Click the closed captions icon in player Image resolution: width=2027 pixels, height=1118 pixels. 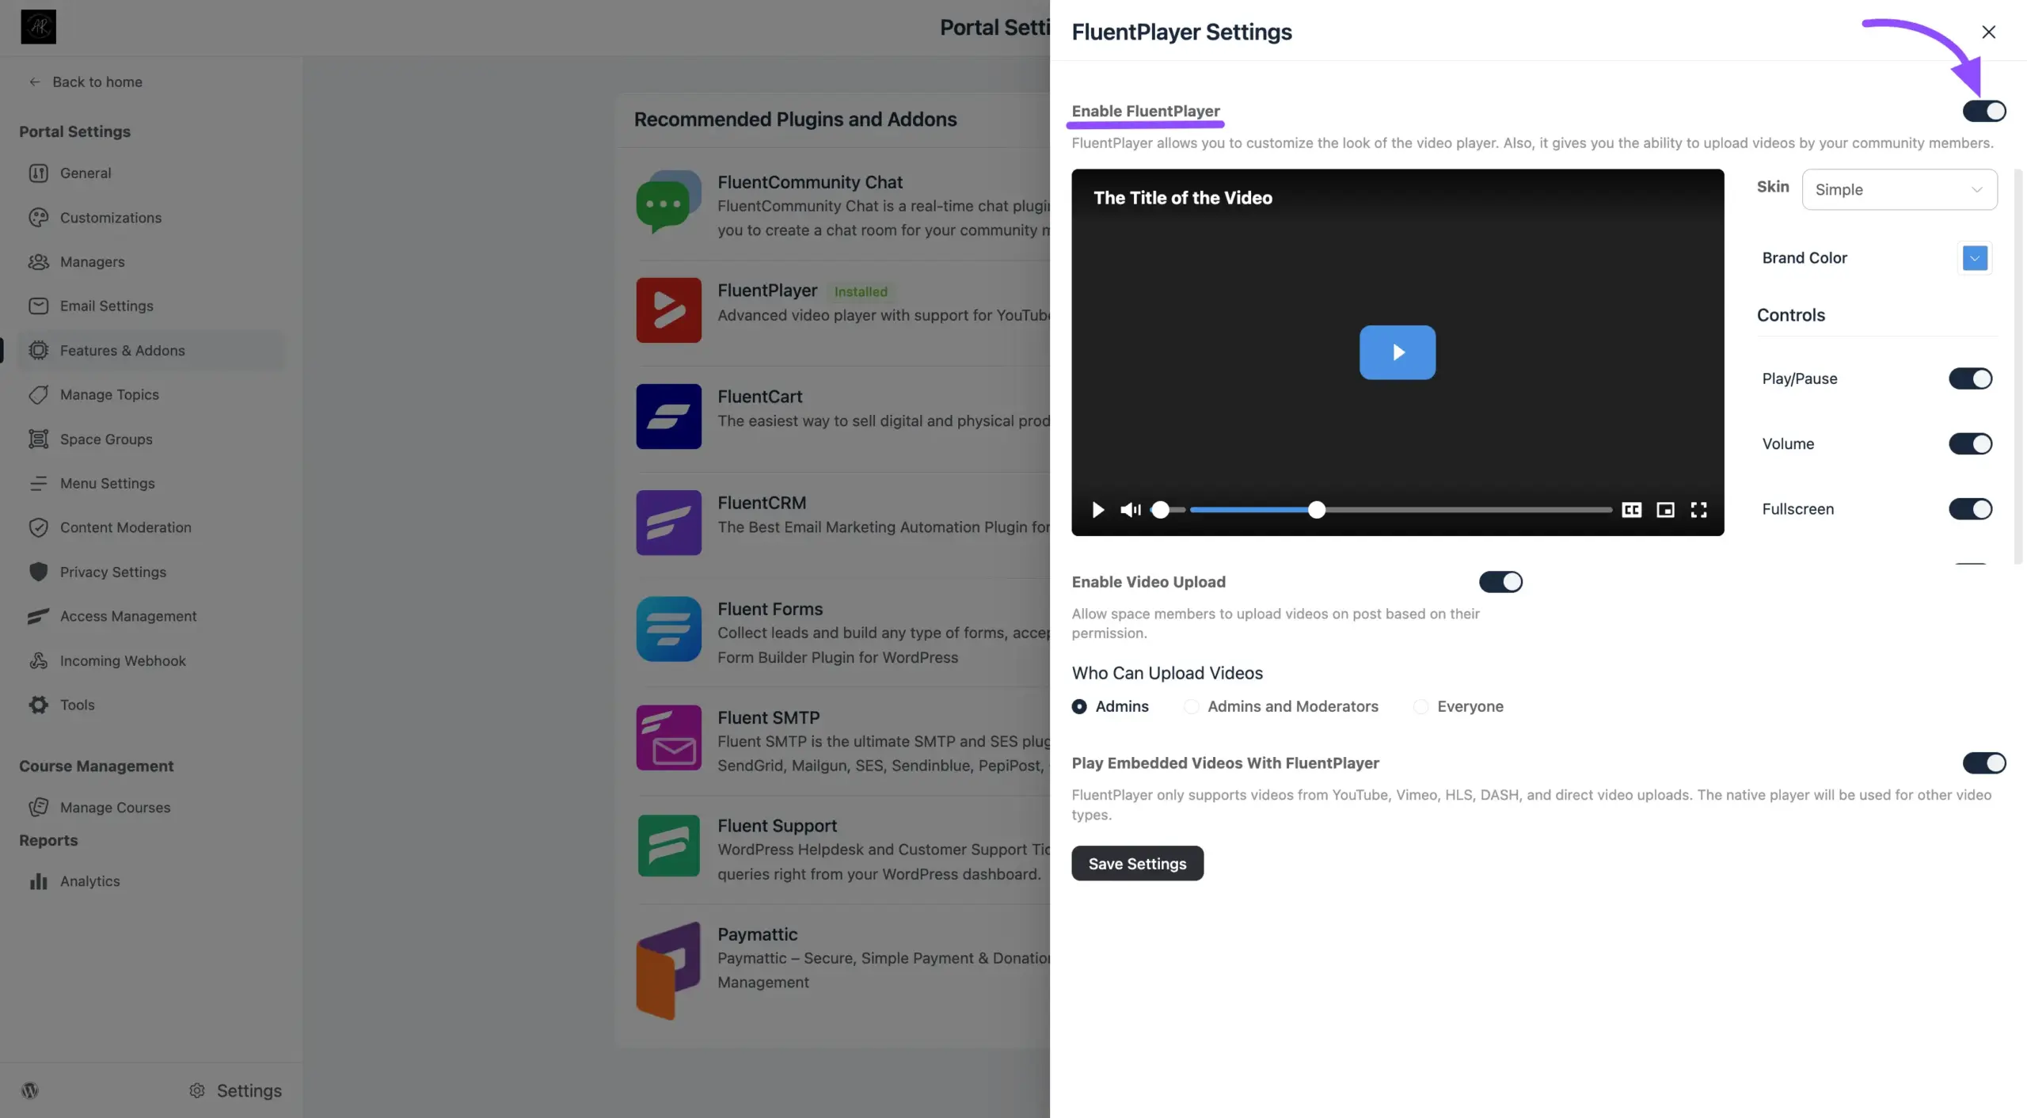1631,510
